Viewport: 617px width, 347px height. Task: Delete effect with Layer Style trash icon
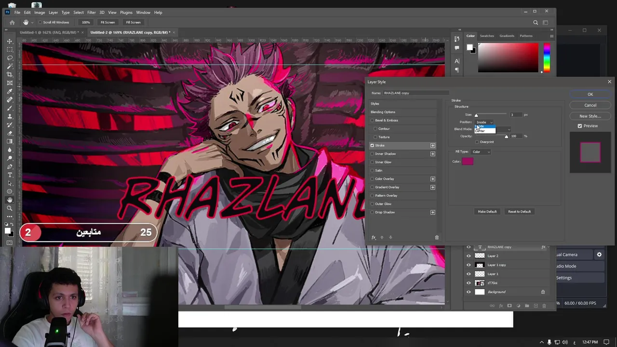[437, 237]
